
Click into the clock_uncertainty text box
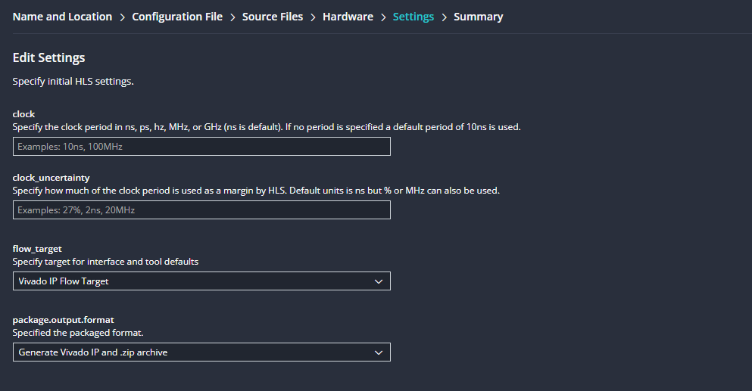point(201,210)
